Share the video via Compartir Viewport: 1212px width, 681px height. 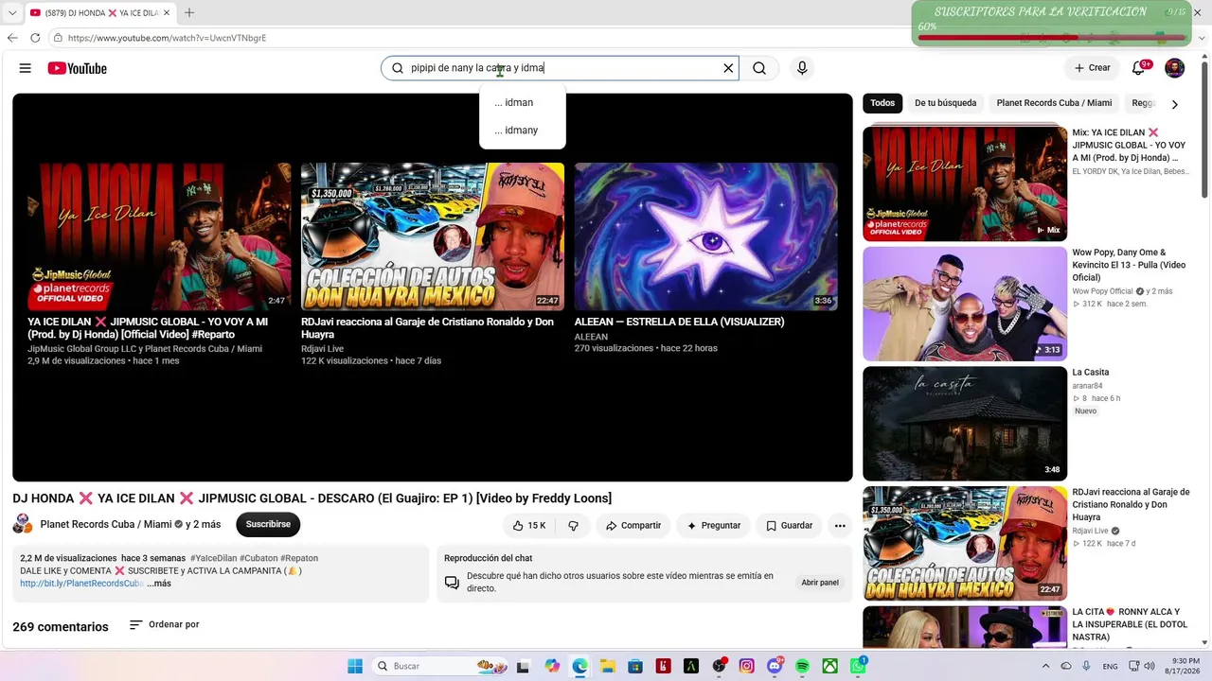click(633, 526)
